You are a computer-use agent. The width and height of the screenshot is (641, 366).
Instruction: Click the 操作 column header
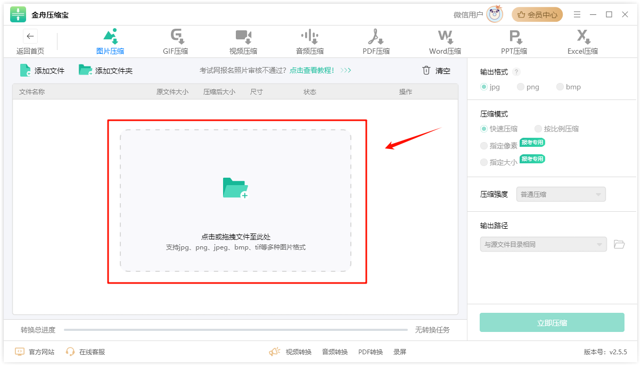pyautogui.click(x=406, y=91)
